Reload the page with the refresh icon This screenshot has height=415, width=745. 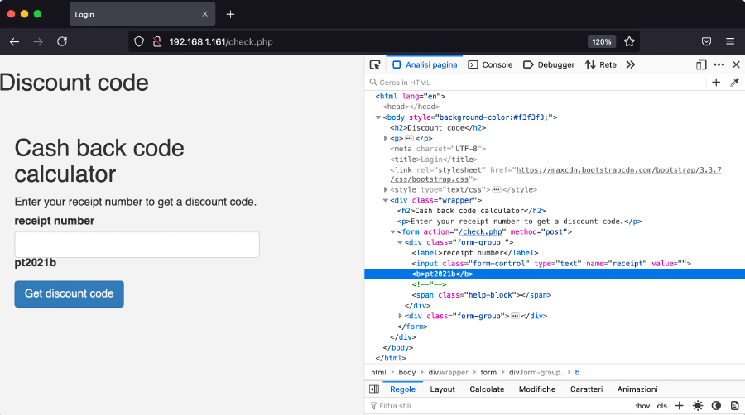point(62,41)
